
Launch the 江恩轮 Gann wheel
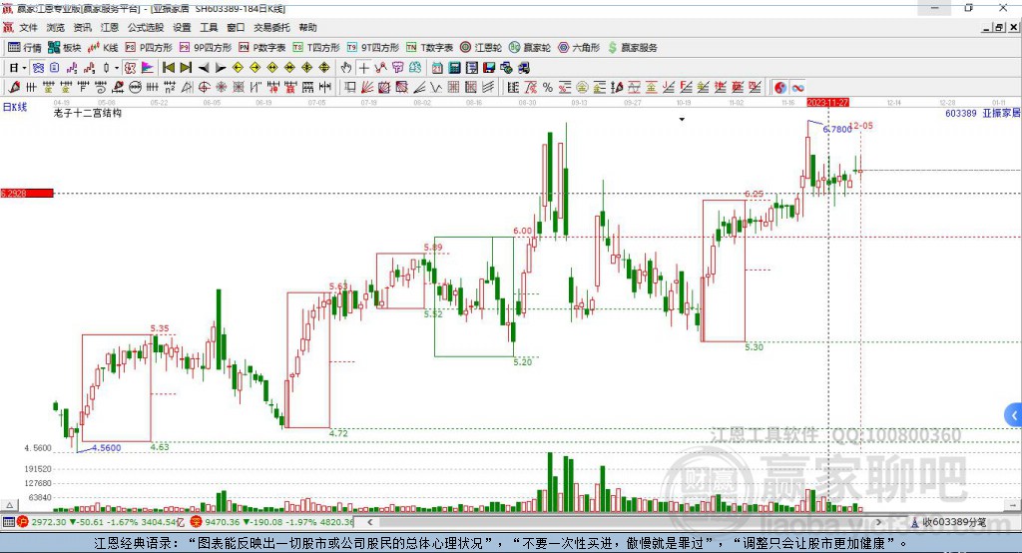480,48
